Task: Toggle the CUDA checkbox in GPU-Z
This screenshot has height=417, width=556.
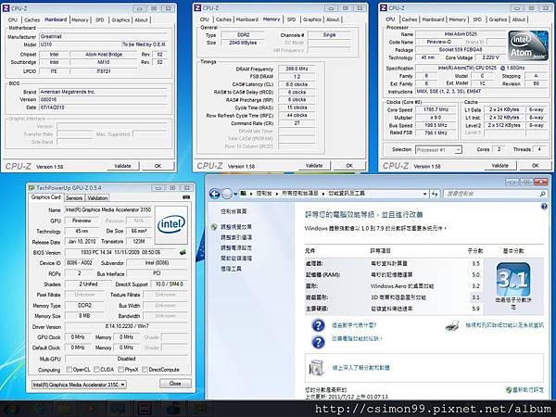Action: (x=96, y=370)
